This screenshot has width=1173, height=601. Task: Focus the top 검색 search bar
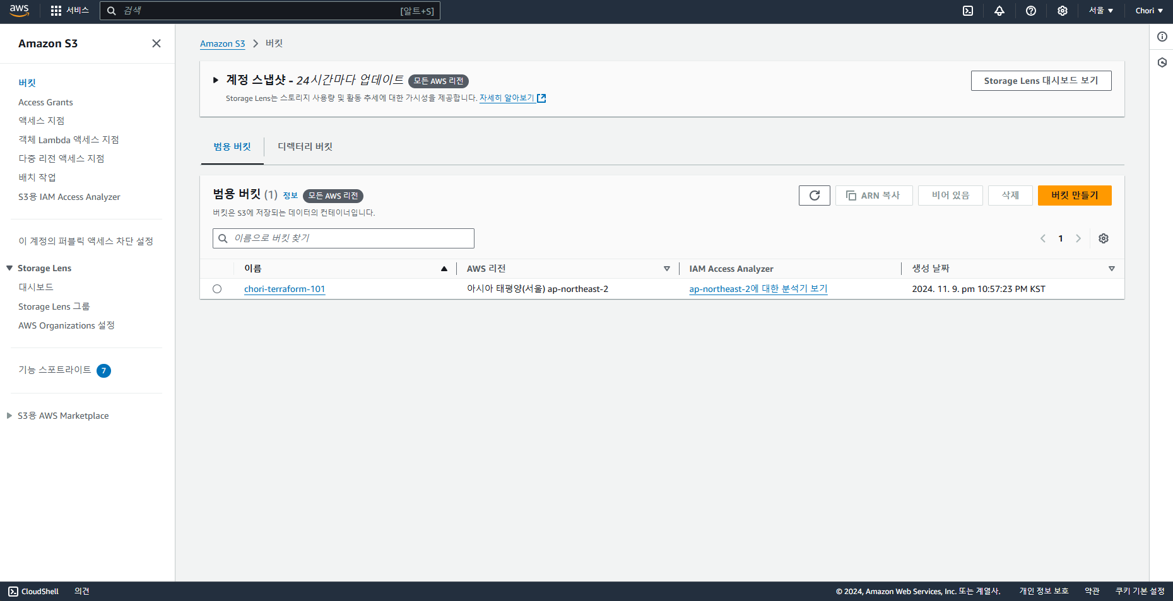(270, 11)
